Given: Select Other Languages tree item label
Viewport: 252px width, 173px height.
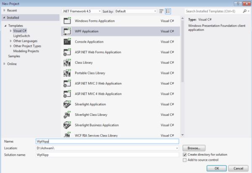Looking at the screenshot, I should click(x=25, y=41).
